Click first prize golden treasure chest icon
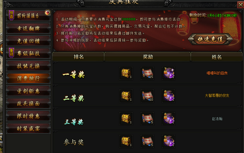This screenshot has height=153, width=244. pyautogui.click(x=126, y=73)
